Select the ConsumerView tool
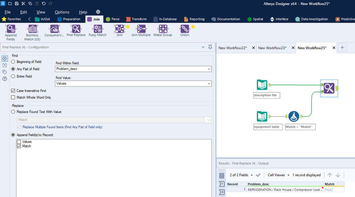 click(54, 31)
